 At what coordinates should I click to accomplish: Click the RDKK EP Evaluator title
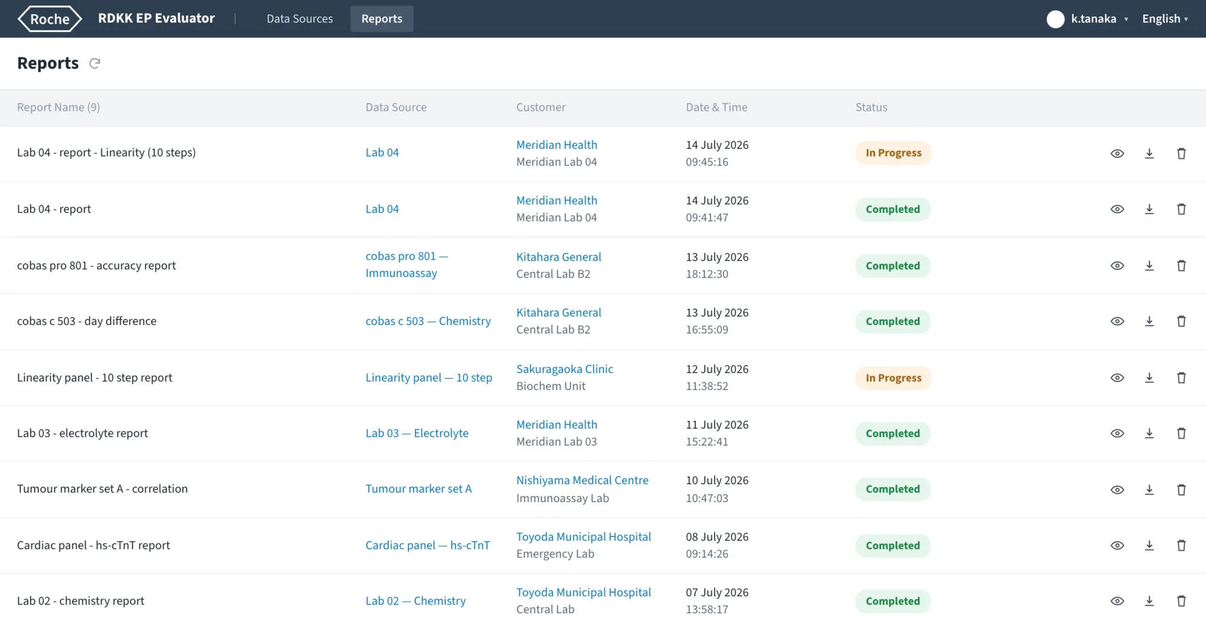[156, 18]
